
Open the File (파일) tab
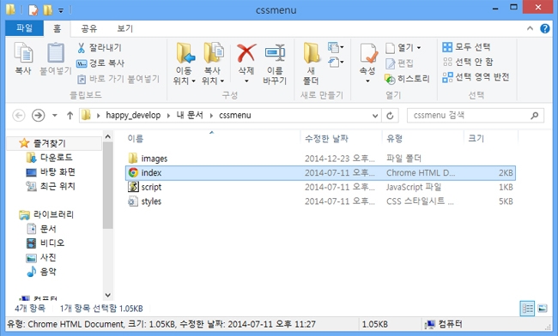coord(24,28)
